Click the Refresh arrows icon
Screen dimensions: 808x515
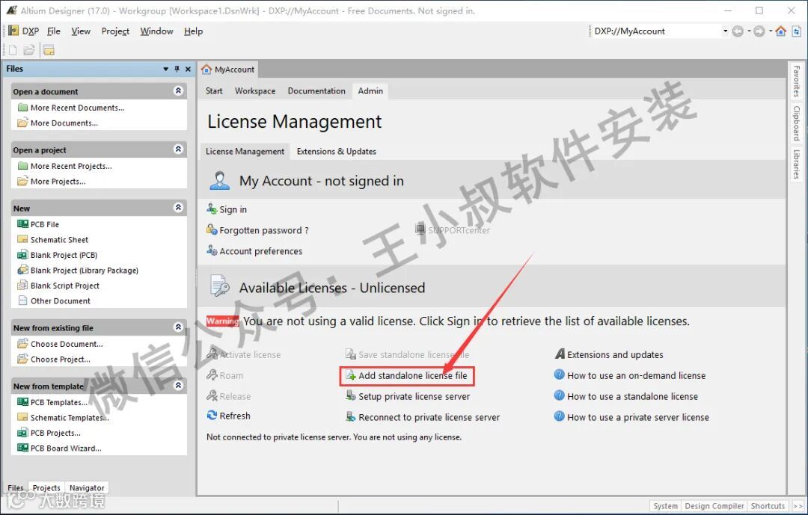(212, 415)
